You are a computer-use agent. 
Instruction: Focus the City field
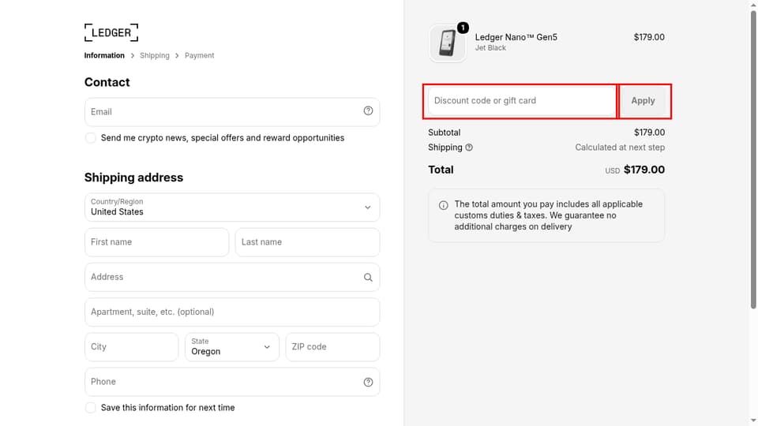[x=132, y=347]
